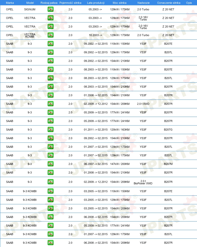
Task: Click the 05.2003 -> production date cell
Action: pos(95,9)
